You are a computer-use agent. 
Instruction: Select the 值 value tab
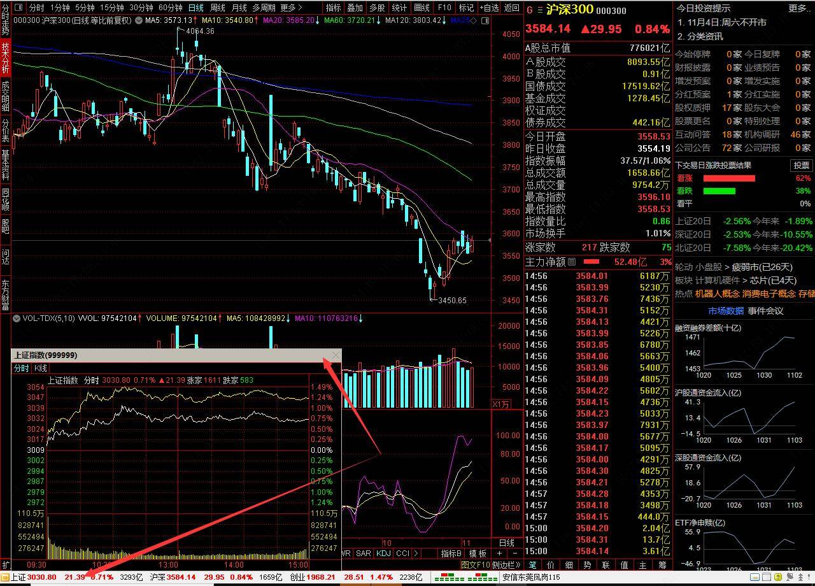[624, 564]
